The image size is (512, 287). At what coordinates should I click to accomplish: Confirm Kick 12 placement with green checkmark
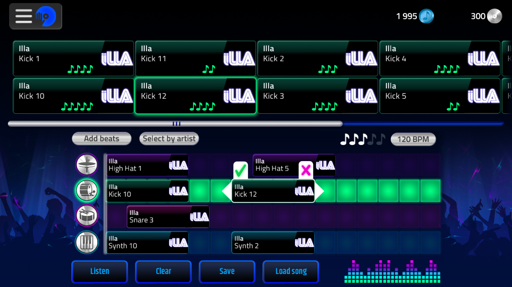(x=240, y=170)
